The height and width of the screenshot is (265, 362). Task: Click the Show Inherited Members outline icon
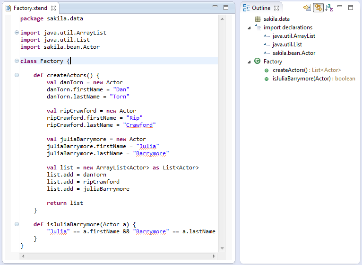coord(307,8)
